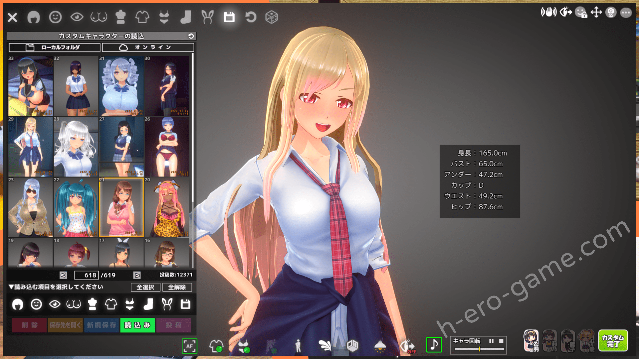The height and width of the screenshot is (359, 639).
Task: Switch to the オンライン tab
Action: click(x=148, y=47)
